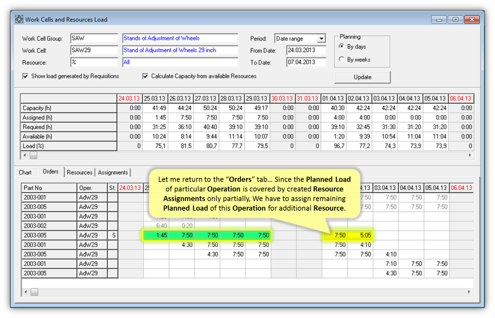Focus the From Date field
This screenshot has width=495, height=318.
[x=306, y=50]
